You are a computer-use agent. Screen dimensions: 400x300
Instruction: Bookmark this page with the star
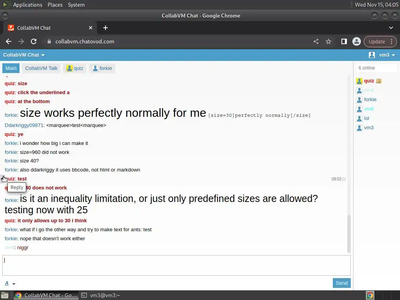329,41
